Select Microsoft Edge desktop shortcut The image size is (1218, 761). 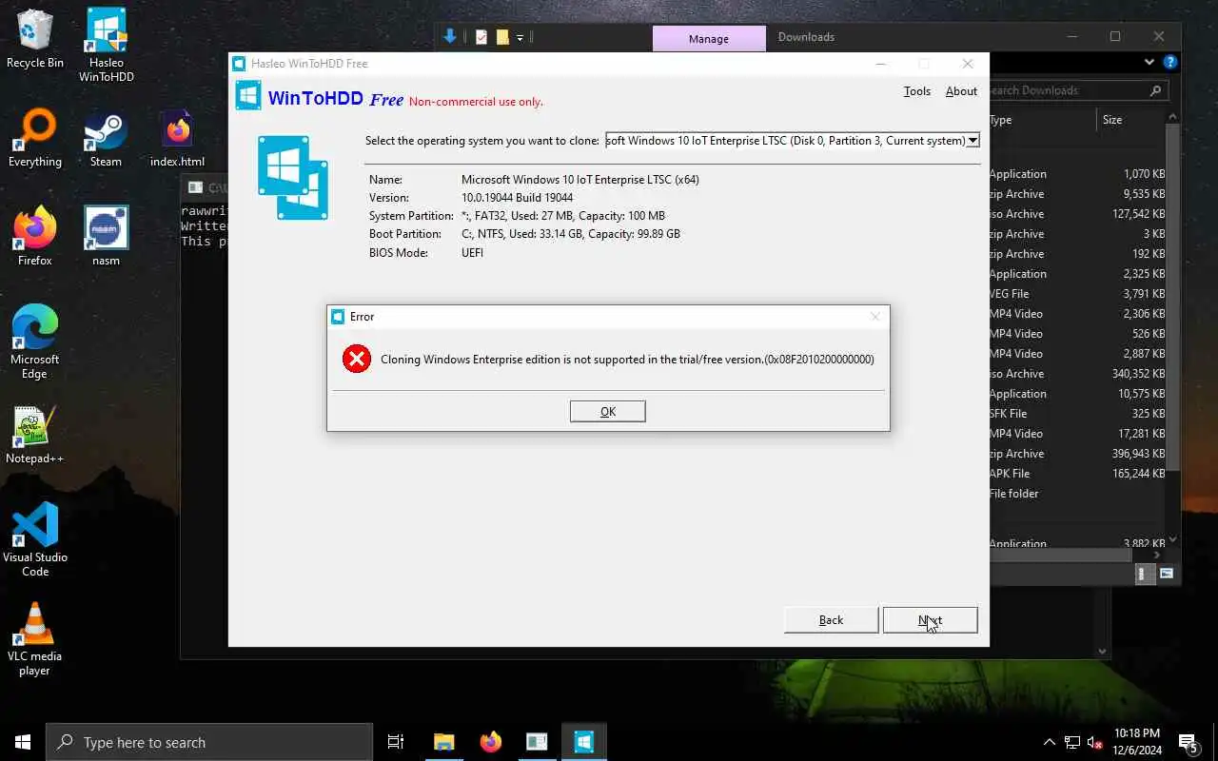click(35, 342)
